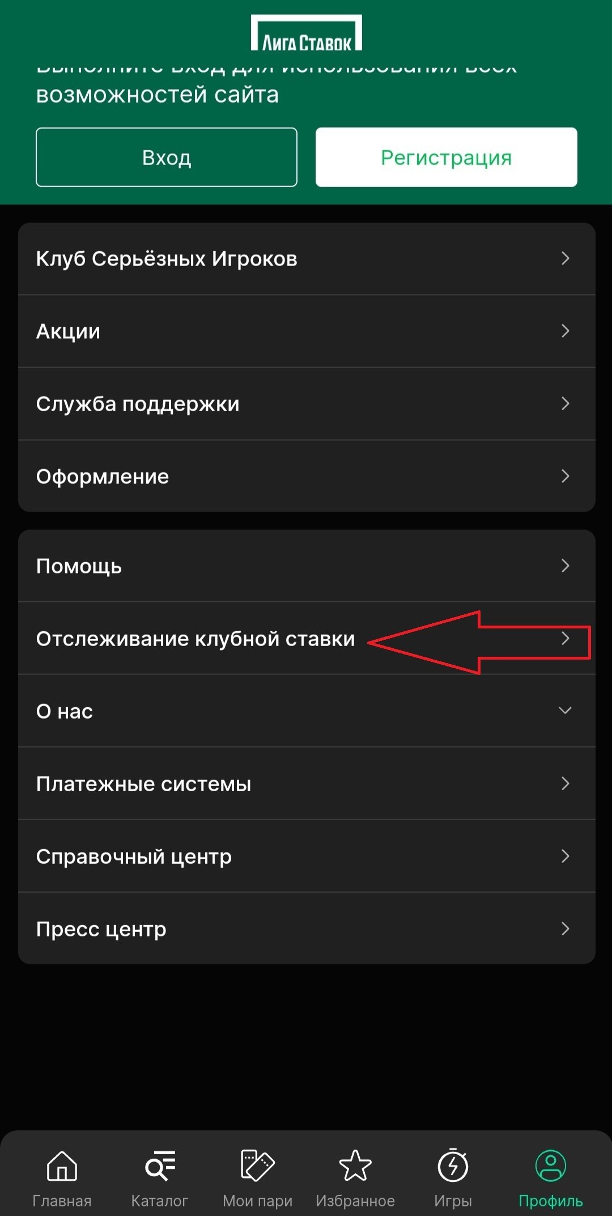Open Служба поддержки menu entry

pos(307,404)
